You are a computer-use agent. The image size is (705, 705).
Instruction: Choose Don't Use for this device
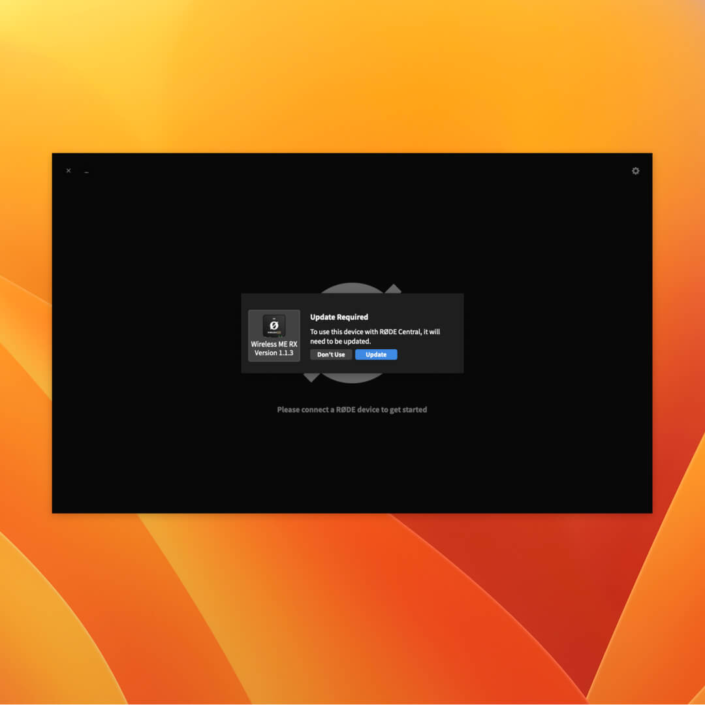[331, 354]
